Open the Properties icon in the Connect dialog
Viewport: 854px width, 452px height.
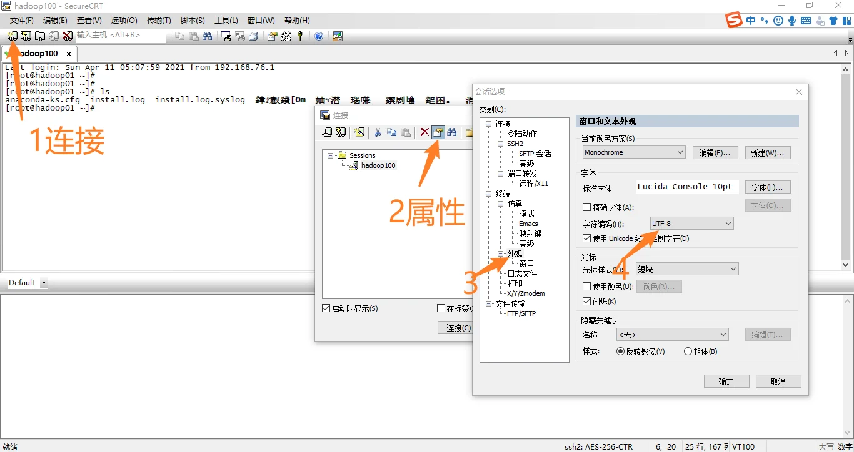click(438, 132)
